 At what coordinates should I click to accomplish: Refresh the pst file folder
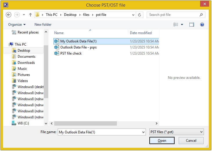coord(139,15)
